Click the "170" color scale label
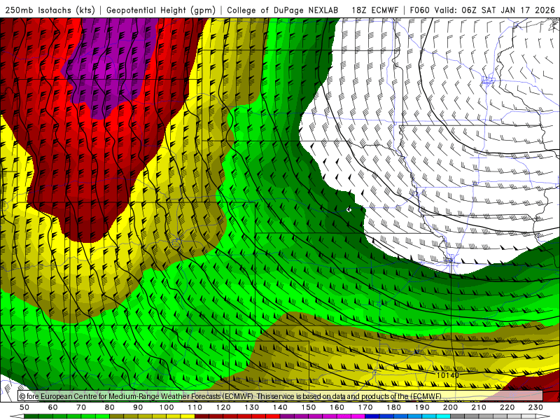 point(365,407)
